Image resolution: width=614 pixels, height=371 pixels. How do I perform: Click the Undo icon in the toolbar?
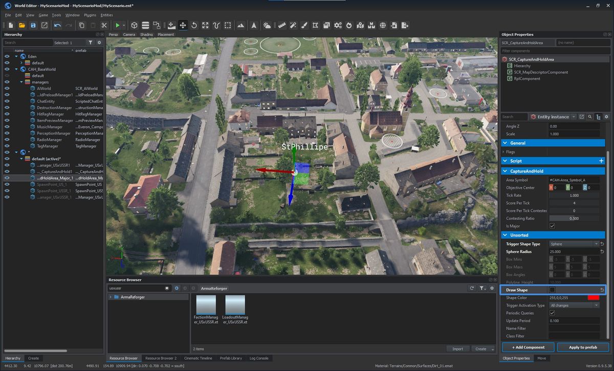click(57, 25)
